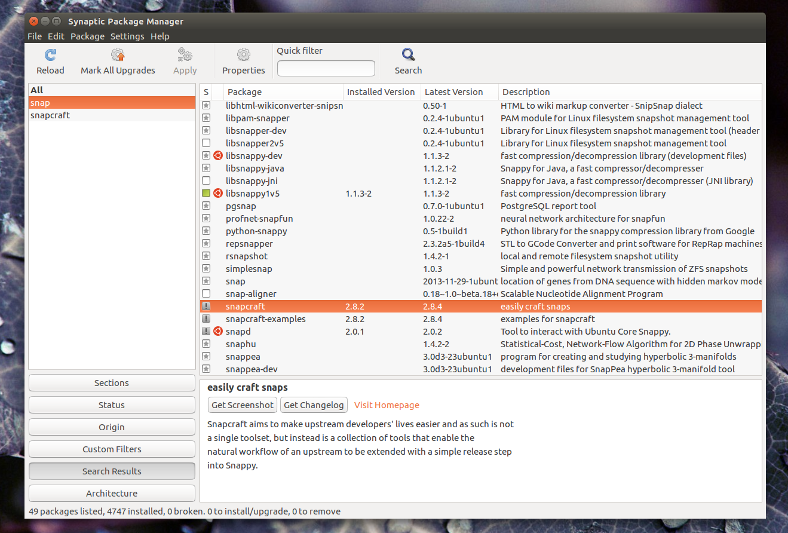
Task: Toggle status checkbox for libsnapper2v5
Action: 206,143
